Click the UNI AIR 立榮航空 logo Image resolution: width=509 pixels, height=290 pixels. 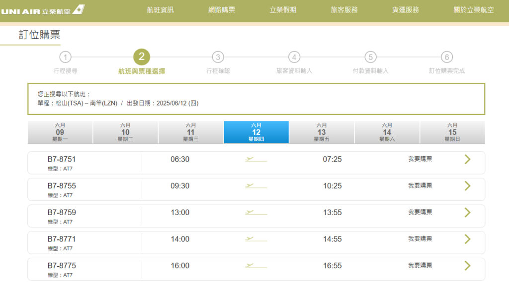tap(42, 8)
